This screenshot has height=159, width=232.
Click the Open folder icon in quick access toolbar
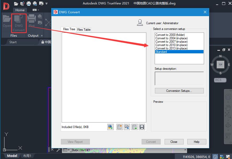[x=16, y=4]
